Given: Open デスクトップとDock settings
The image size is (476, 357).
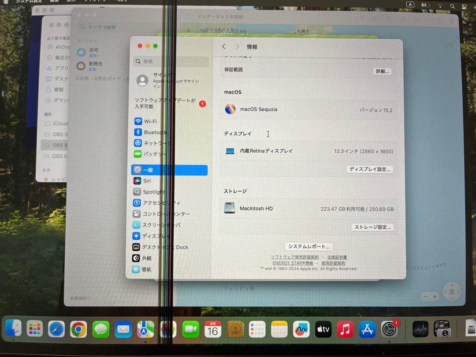Looking at the screenshot, I should tap(164, 247).
